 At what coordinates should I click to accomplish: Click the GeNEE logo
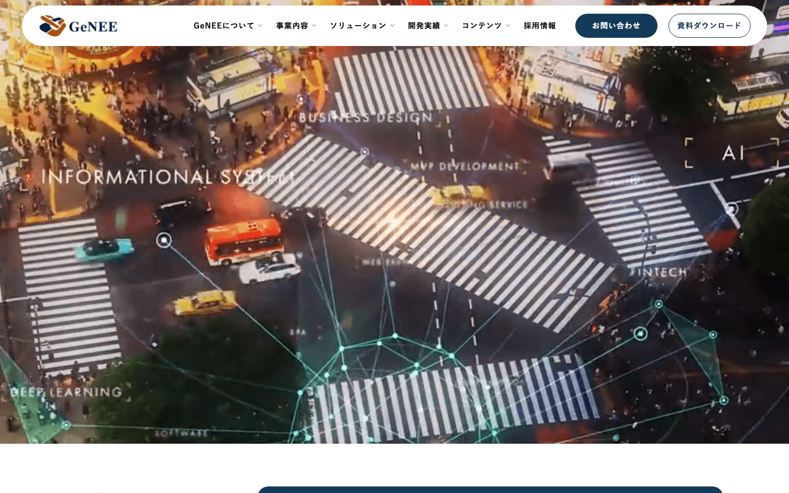point(78,26)
